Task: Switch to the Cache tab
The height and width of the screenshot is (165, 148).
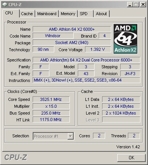Action: (27, 14)
